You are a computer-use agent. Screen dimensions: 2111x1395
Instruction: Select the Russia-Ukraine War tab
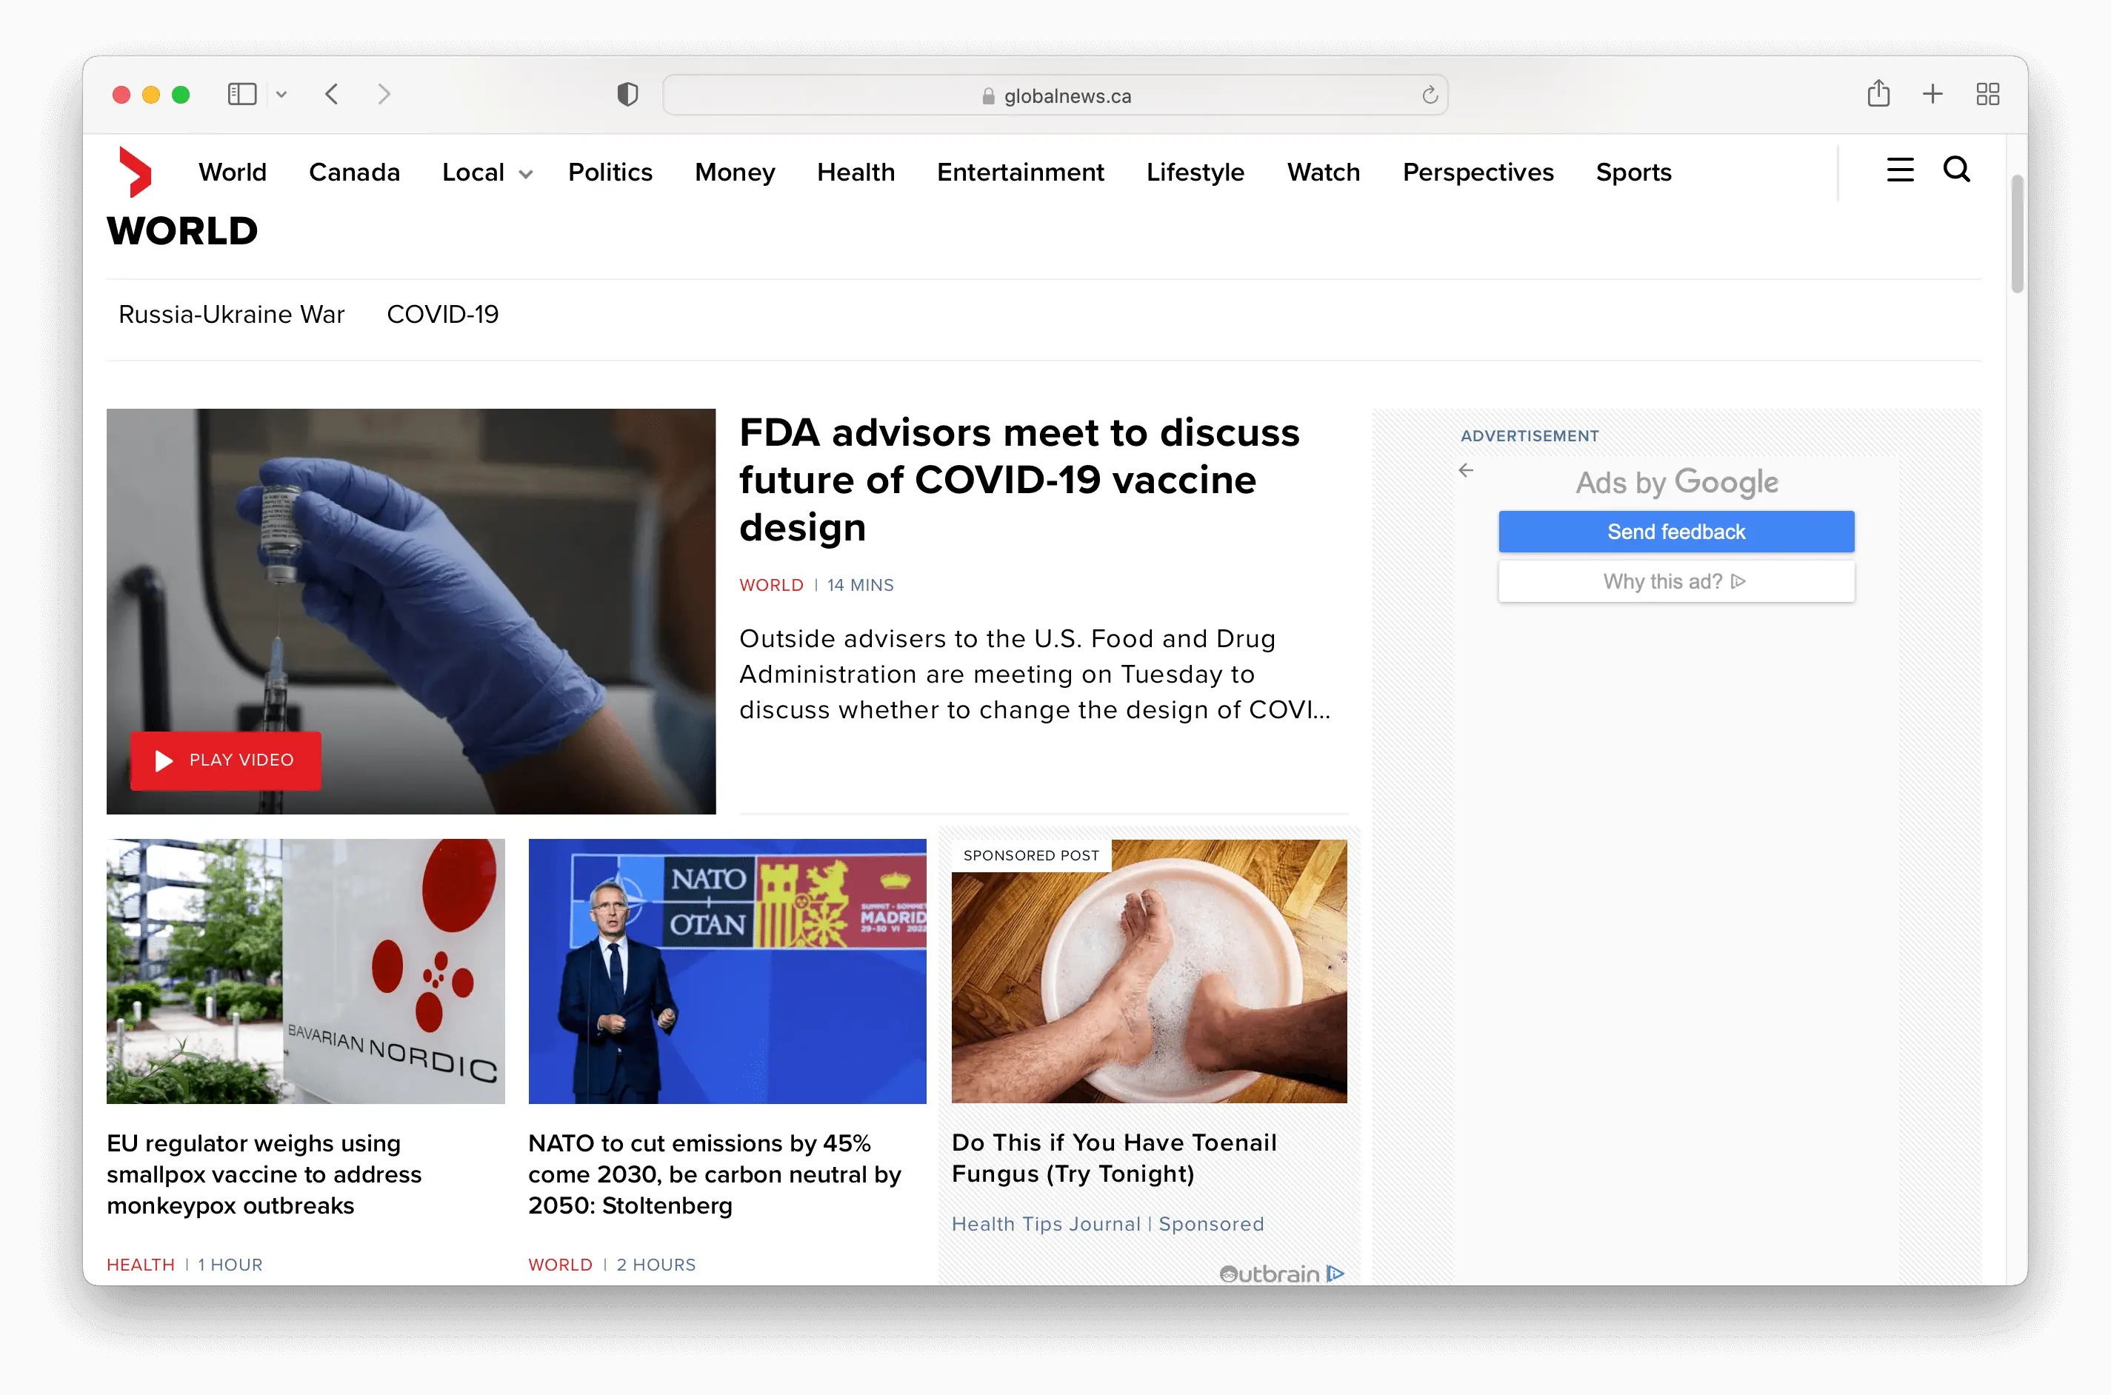pos(230,314)
